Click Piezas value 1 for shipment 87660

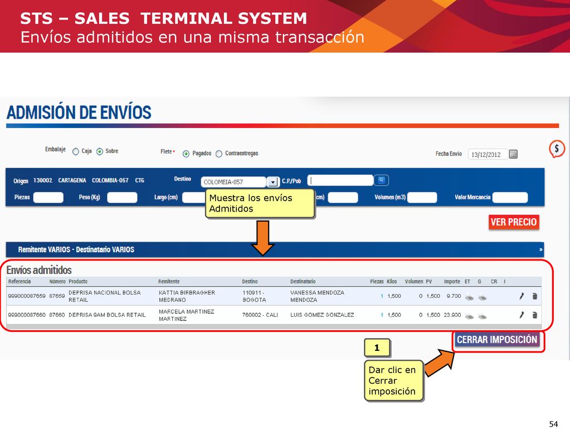(382, 315)
